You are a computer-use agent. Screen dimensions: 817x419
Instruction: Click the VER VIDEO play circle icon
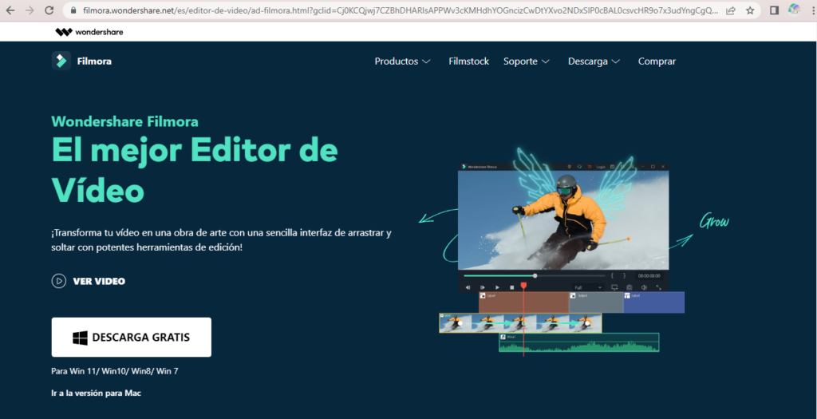click(59, 281)
